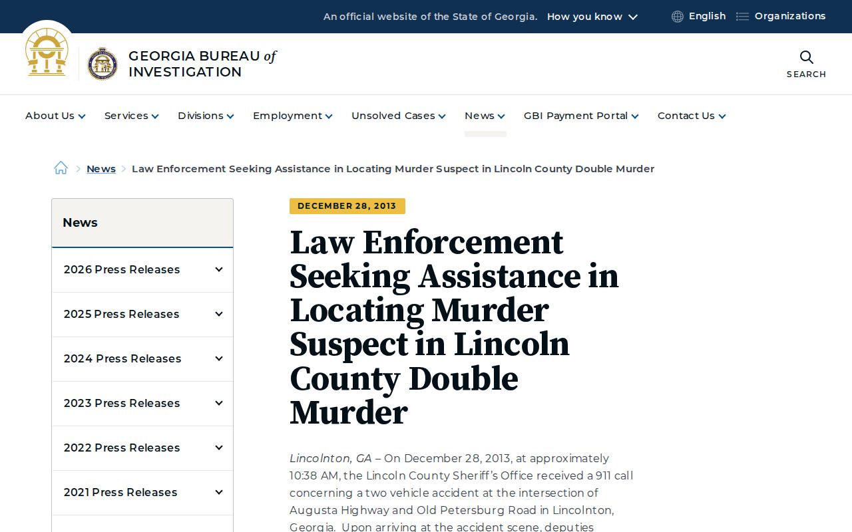Screen dimensions: 852x532
Task: Open the About Us menu
Action: click(55, 116)
